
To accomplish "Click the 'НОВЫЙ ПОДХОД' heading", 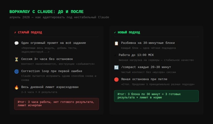I will [129, 33].
